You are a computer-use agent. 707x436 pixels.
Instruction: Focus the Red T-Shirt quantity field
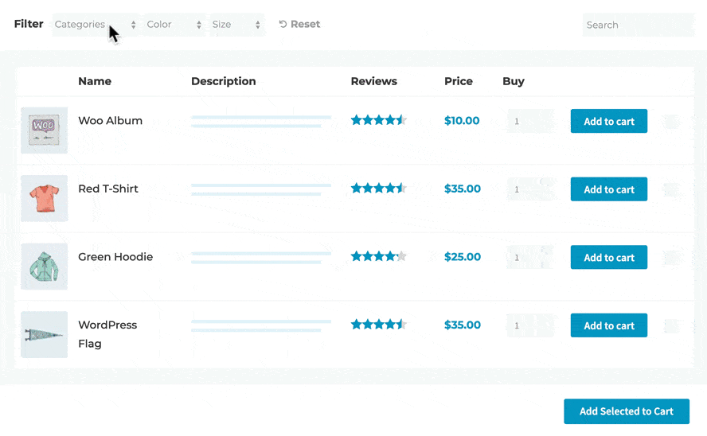[530, 189]
